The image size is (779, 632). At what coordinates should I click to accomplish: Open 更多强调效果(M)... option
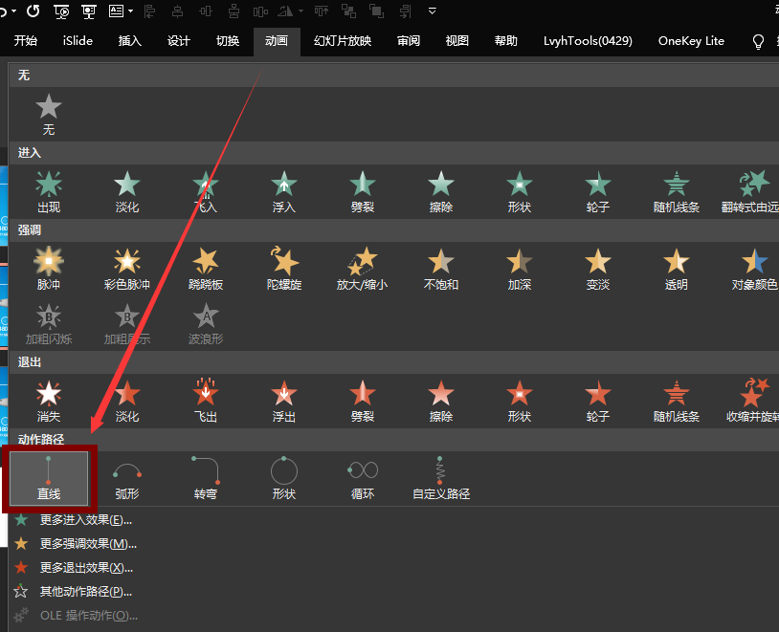88,544
